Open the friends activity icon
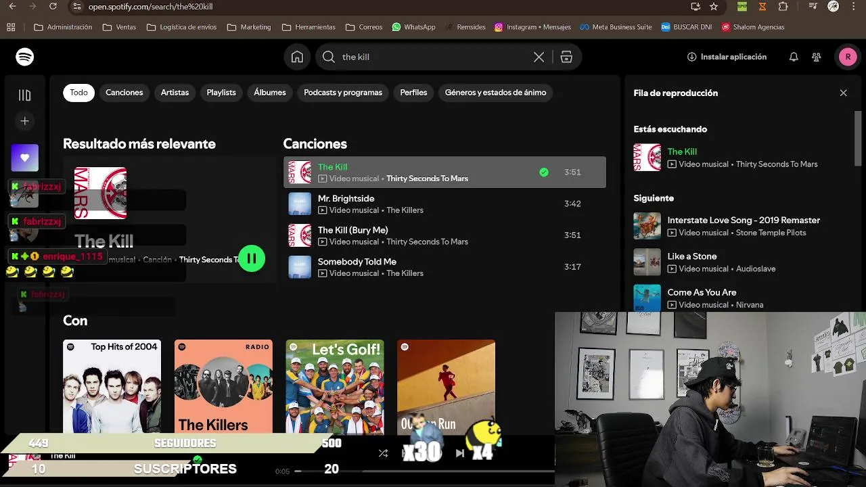 click(817, 57)
